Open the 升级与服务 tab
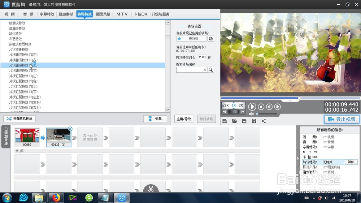The width and height of the screenshot is (361, 203). coord(161,14)
